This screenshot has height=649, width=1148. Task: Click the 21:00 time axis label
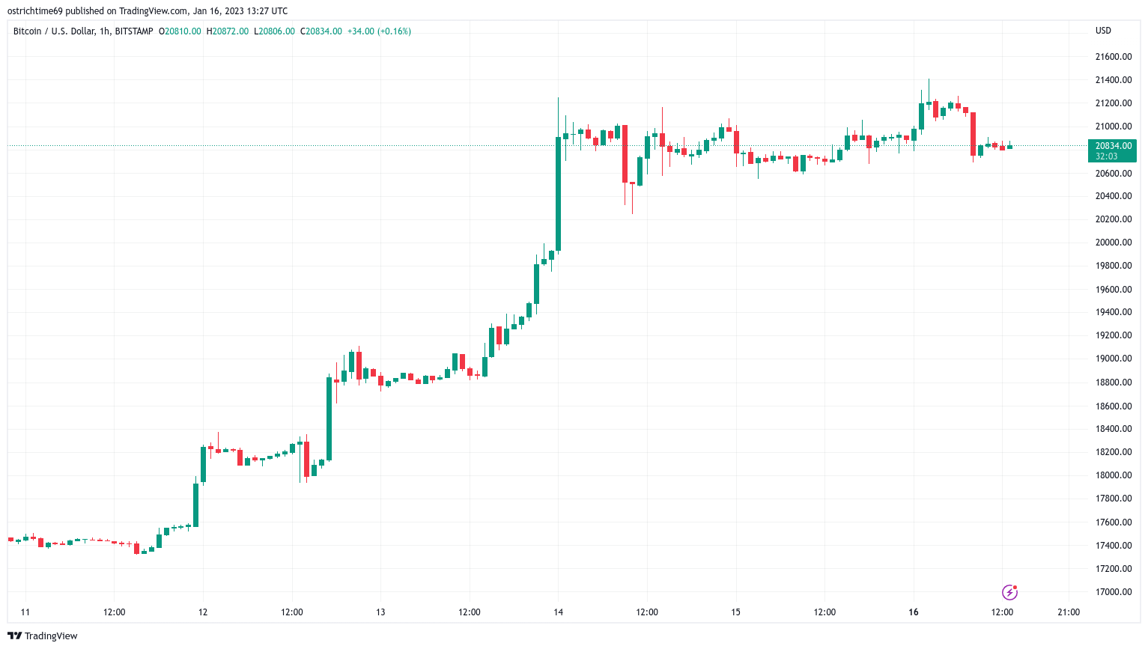(x=1069, y=612)
